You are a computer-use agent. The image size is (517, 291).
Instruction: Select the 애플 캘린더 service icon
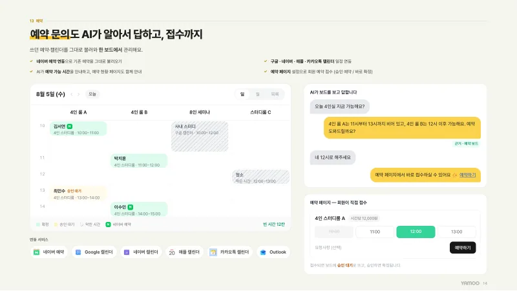tap(172, 252)
